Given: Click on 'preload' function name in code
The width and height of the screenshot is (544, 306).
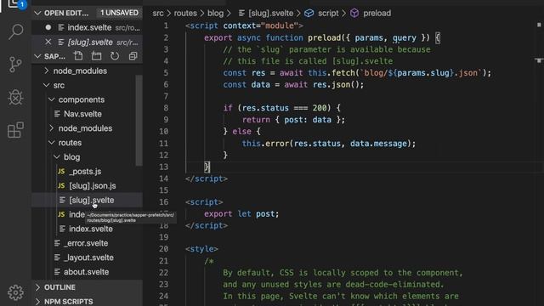Looking at the screenshot, I should coord(324,37).
